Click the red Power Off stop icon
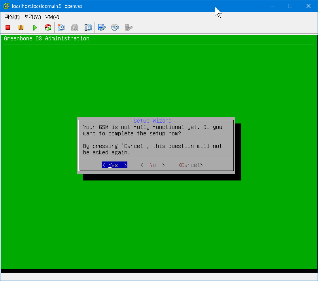This screenshot has width=318, height=281. [x=8, y=27]
